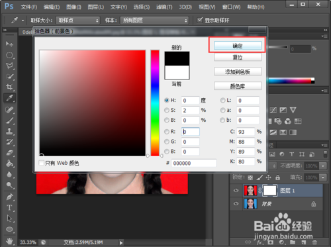Select the Eraser tool
This screenshot has width=331, height=247.
tap(9, 153)
